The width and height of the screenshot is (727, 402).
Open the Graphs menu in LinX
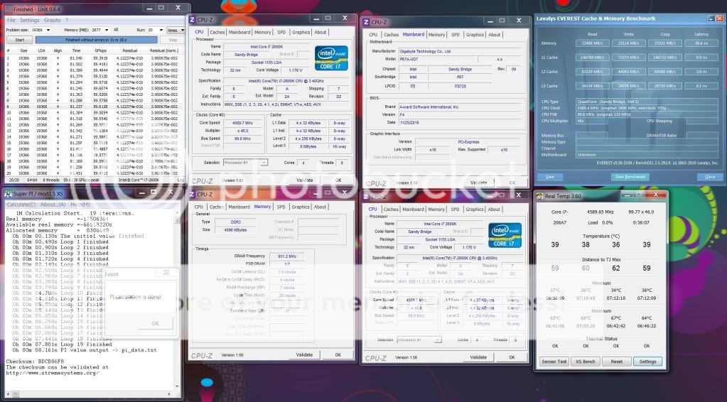[52, 21]
